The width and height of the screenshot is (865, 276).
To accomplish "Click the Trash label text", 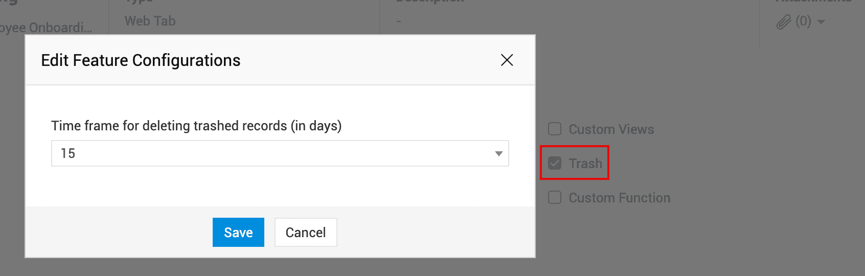I will click(585, 164).
